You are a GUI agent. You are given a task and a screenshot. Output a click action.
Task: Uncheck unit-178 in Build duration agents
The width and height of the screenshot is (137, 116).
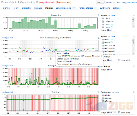pyautogui.click(x=103, y=42)
